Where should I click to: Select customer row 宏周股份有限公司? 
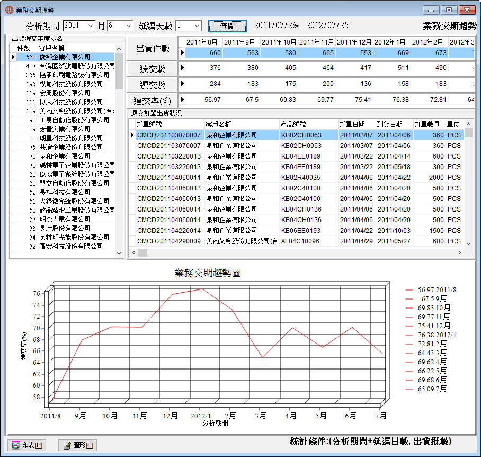(65, 93)
